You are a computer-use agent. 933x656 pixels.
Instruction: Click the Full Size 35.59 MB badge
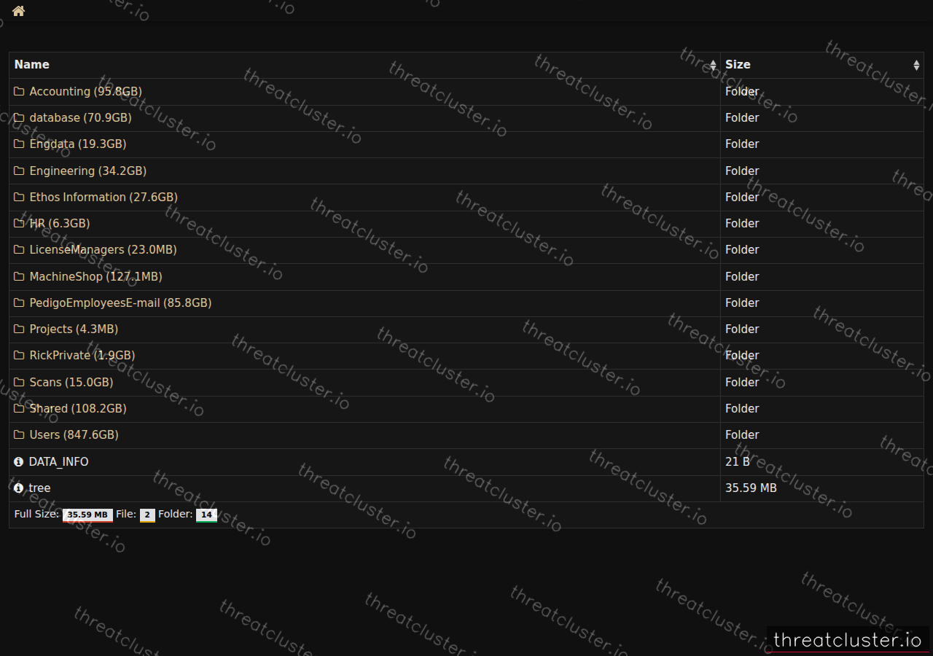87,515
